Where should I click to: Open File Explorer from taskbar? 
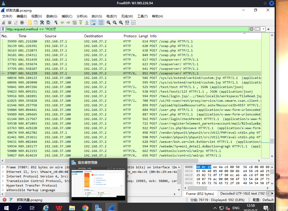(x=72, y=208)
